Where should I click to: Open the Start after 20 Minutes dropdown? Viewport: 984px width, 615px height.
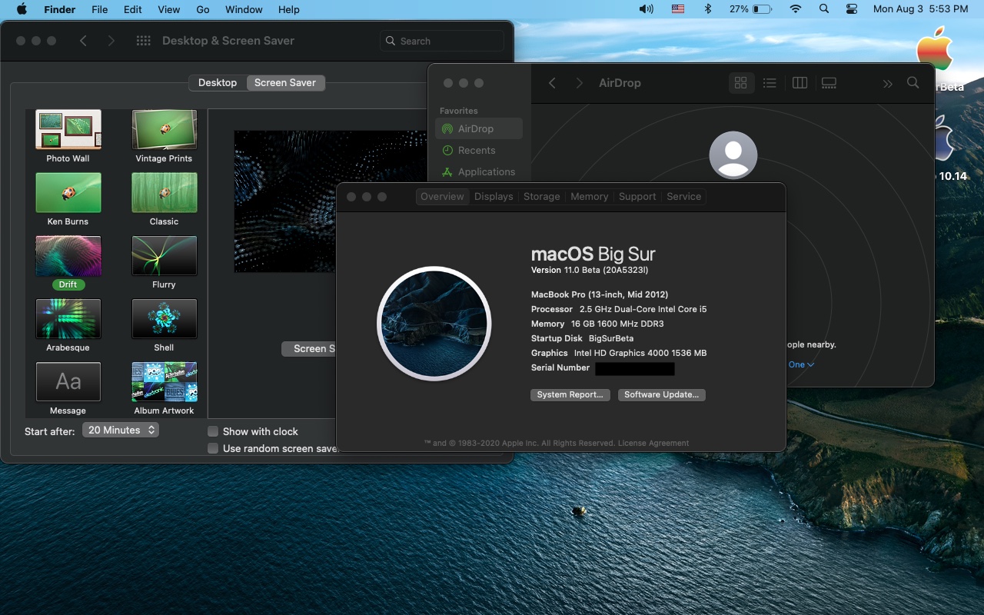click(x=121, y=430)
